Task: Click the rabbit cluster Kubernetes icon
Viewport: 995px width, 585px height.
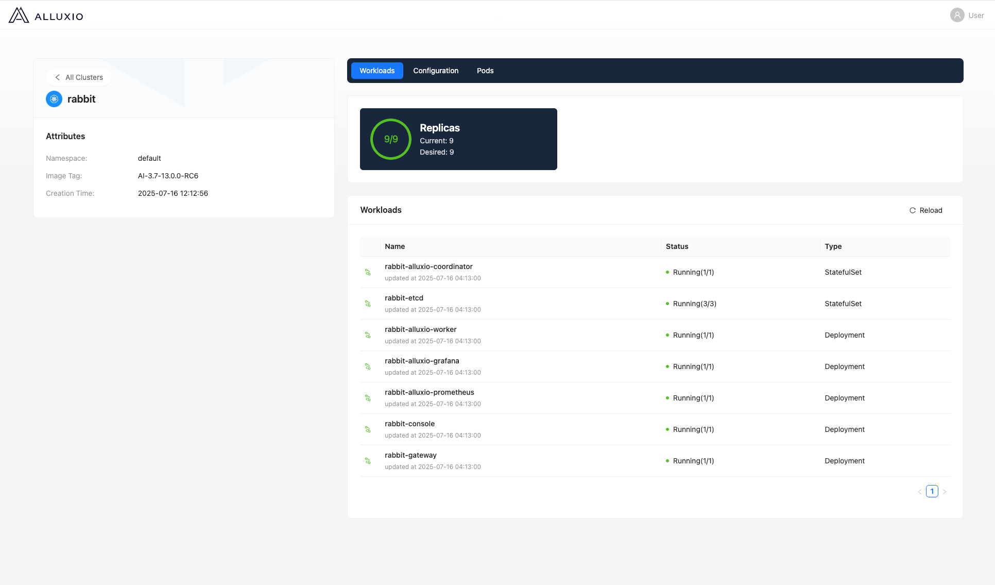Action: 54,99
